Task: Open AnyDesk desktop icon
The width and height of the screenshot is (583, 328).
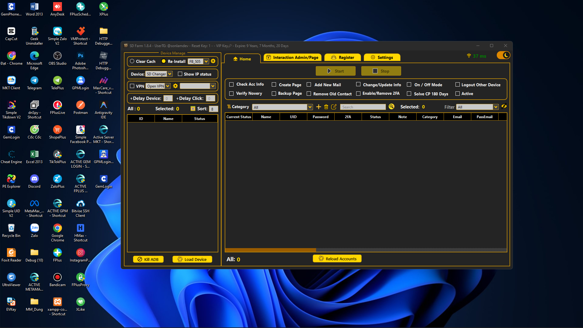Action: (57, 9)
